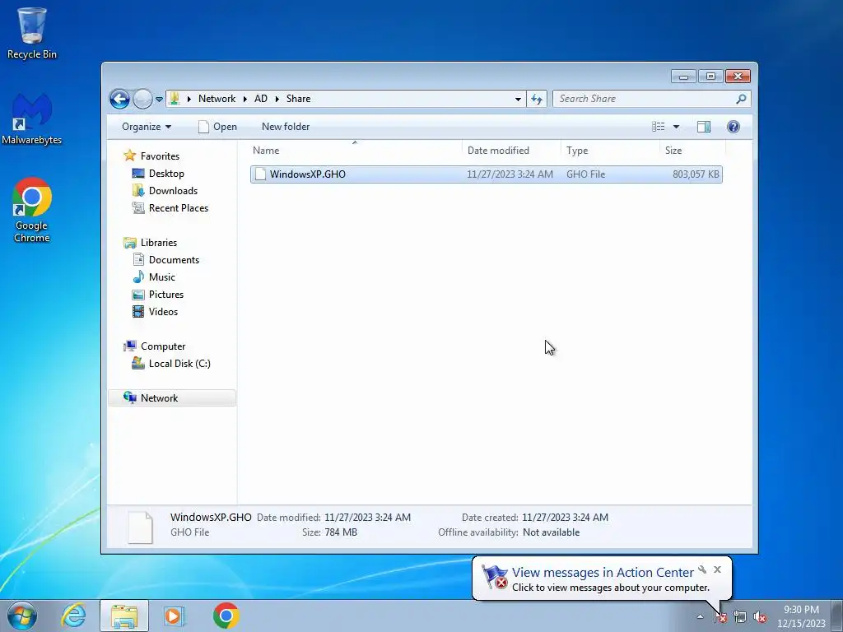Screen dimensions: 843x632
Task: Open Google Chrome desktop shortcut
Action: coord(32,210)
